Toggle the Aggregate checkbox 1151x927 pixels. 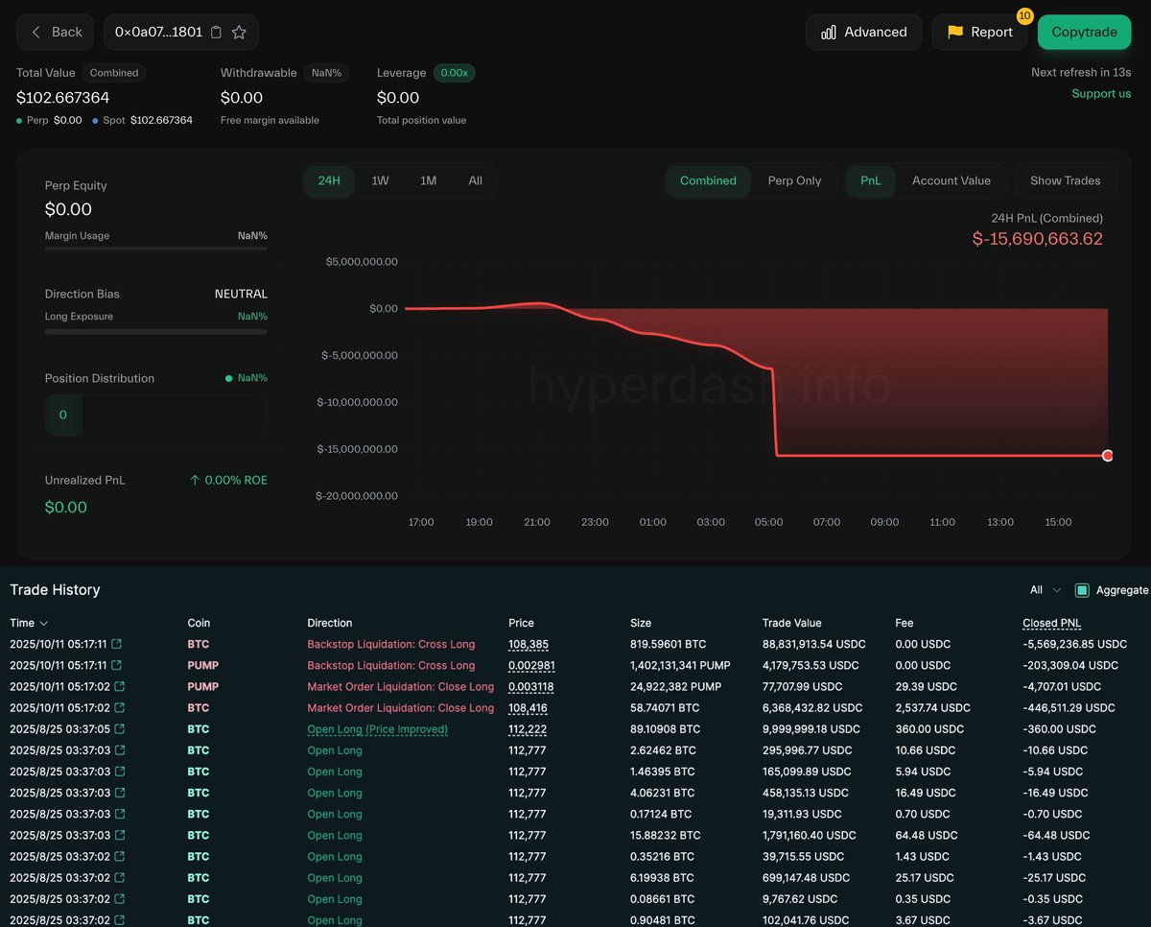(x=1082, y=590)
